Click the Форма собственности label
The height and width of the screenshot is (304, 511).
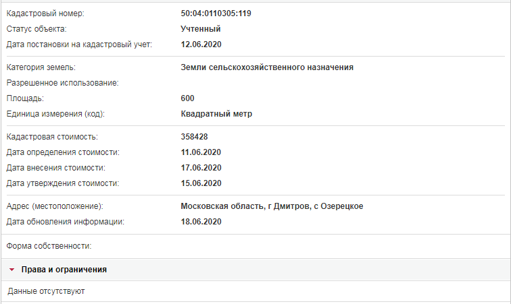49,246
